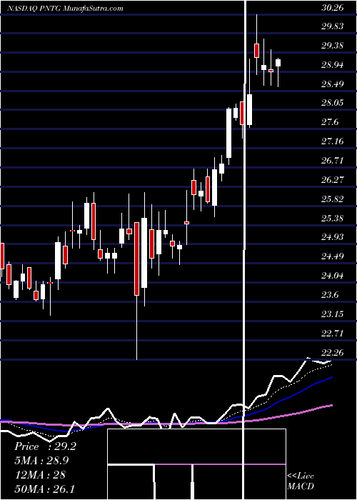Click the 23.15 price axis label
Screen dimensions: 357x500
click(x=333, y=314)
